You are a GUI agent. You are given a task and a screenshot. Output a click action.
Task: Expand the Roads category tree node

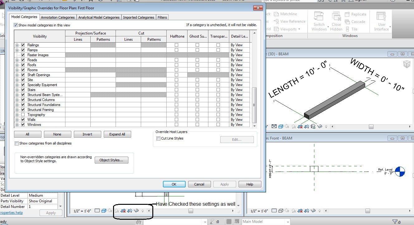point(17,60)
